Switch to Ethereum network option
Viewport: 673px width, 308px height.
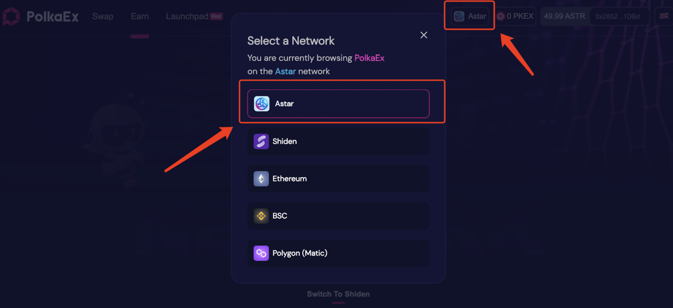pos(338,179)
